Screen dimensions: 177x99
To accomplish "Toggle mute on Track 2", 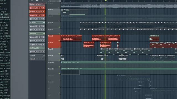I will tap(59, 14).
